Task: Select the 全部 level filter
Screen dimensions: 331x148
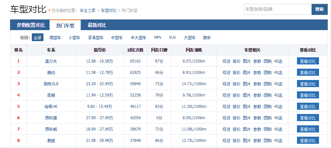Action: pyautogui.click(x=38, y=38)
